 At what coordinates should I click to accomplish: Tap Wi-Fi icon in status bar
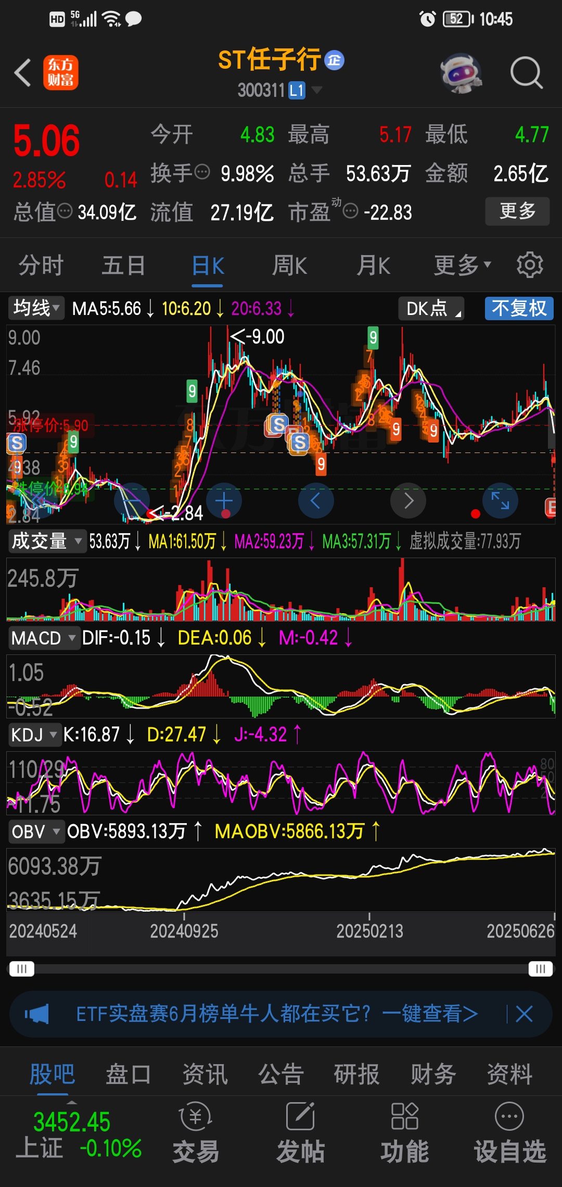pos(112,19)
